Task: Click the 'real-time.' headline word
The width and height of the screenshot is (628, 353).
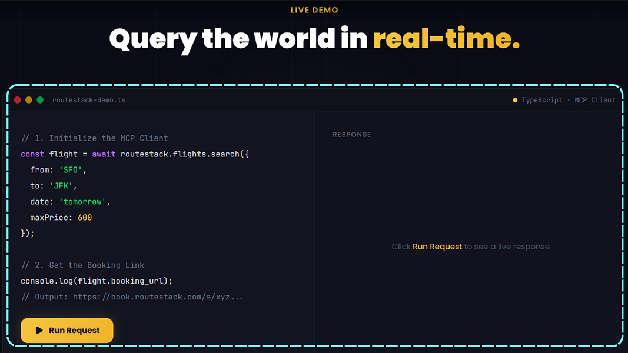Action: (447, 39)
